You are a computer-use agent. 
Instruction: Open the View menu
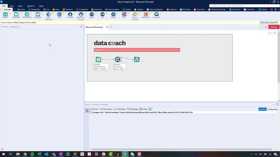pos(20,6)
